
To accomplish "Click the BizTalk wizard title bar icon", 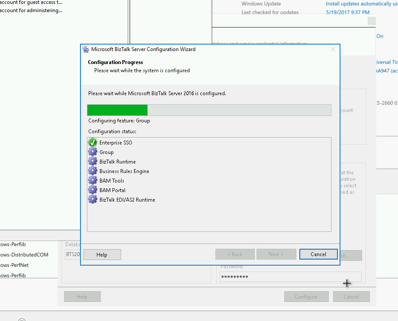I will [86, 49].
